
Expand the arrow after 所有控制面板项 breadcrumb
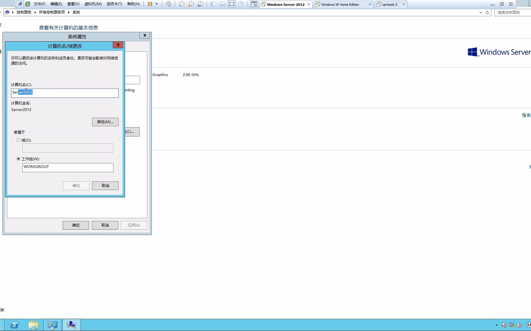click(x=69, y=12)
